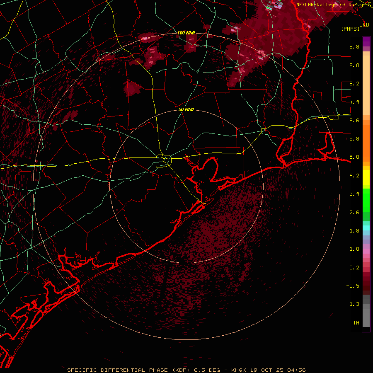Click the 9.0 value on the color scale
This screenshot has width=373, height=373.
click(354, 65)
